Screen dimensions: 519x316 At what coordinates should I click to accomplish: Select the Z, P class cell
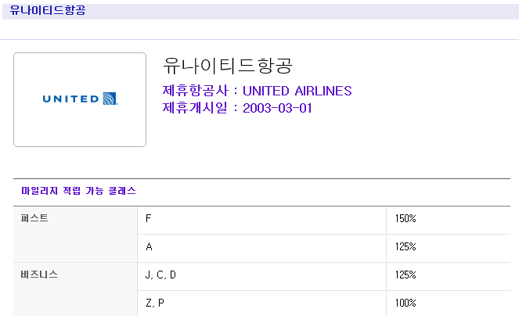(261, 303)
